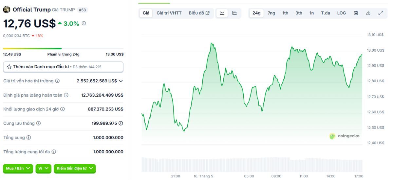Open info icon for Giá trị vốn hóa thị trường
The height and width of the screenshot is (181, 393).
coord(57,81)
